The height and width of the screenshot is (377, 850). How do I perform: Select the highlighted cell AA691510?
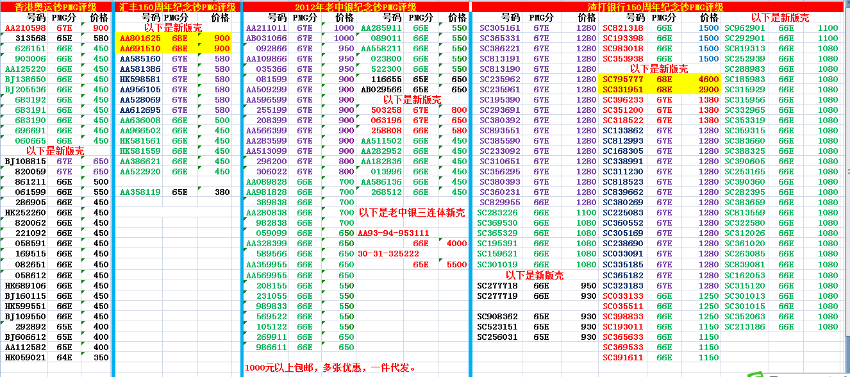click(x=140, y=49)
